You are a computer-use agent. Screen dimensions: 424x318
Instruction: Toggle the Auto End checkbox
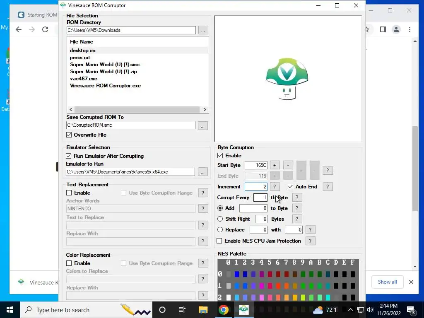coord(290,187)
